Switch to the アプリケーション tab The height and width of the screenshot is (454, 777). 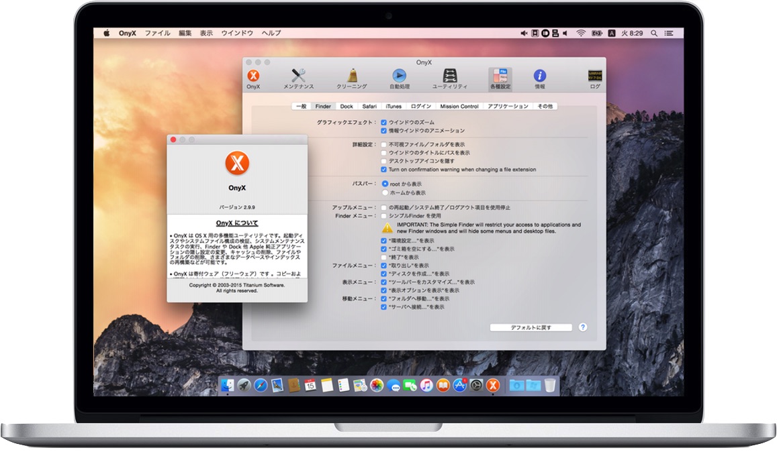click(x=508, y=107)
